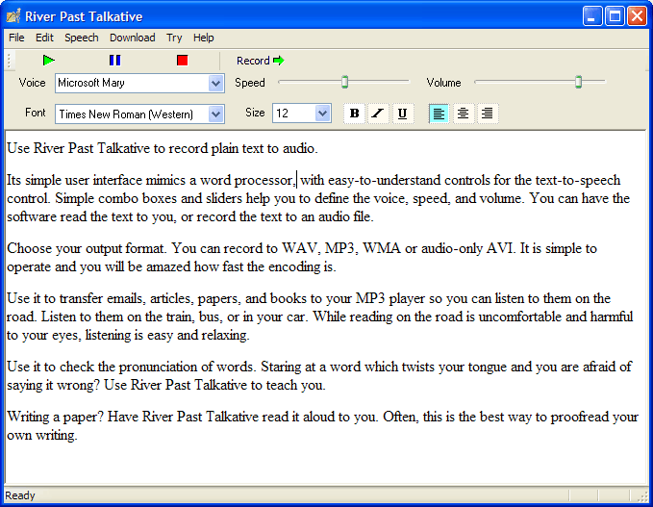This screenshot has width=653, height=507.
Task: Center align the text
Action: click(x=463, y=114)
